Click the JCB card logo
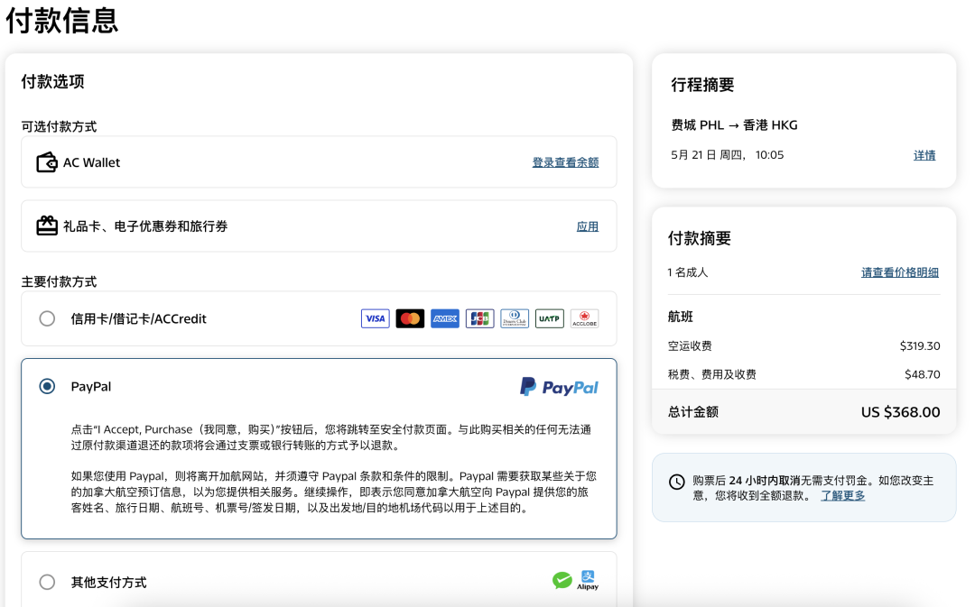Image resolution: width=975 pixels, height=607 pixels. 479,318
